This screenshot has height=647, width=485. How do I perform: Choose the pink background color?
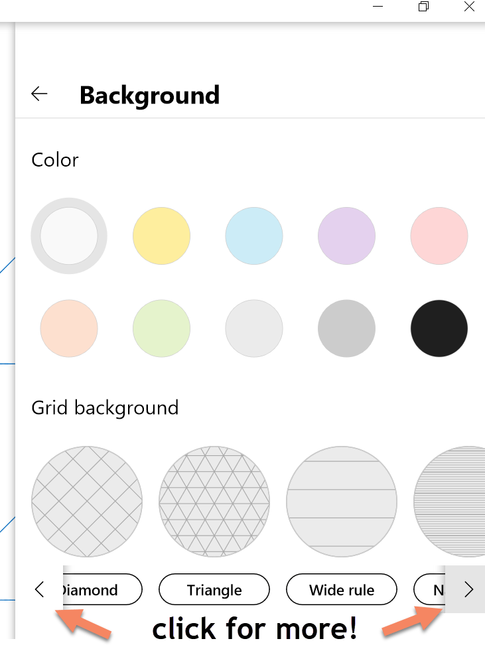coord(439,236)
